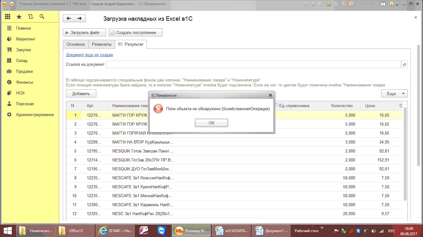Follow the Документ еще не создан link
423x237 pixels.
[89, 55]
